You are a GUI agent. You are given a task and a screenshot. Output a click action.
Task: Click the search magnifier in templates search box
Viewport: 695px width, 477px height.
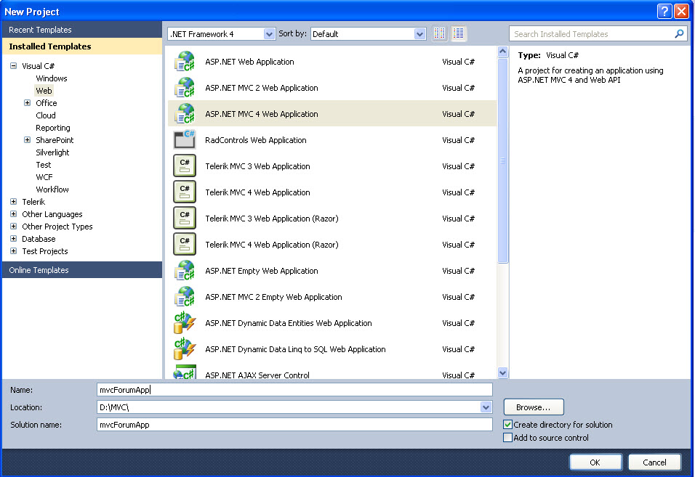(678, 33)
